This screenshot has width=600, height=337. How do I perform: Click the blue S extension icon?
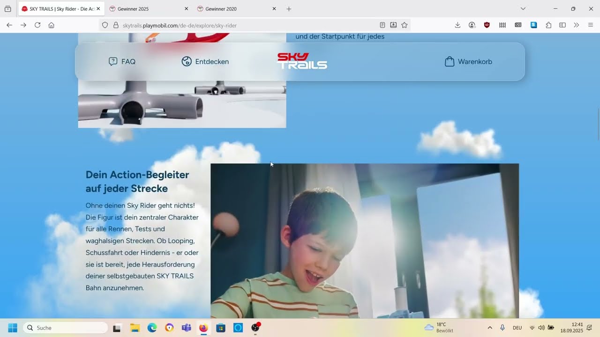(533, 25)
